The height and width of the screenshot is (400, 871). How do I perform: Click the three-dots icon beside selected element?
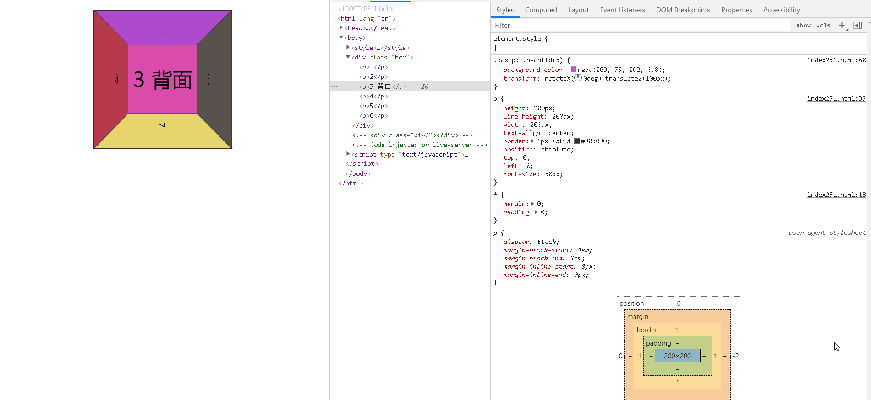(334, 86)
